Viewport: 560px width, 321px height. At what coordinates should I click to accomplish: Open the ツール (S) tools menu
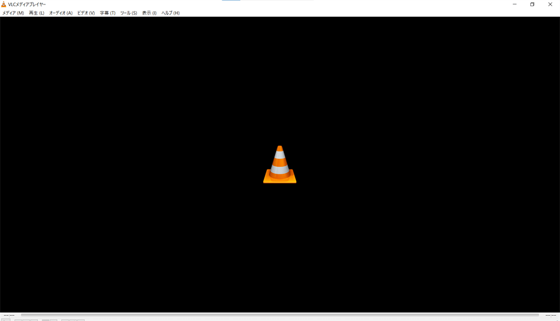129,13
